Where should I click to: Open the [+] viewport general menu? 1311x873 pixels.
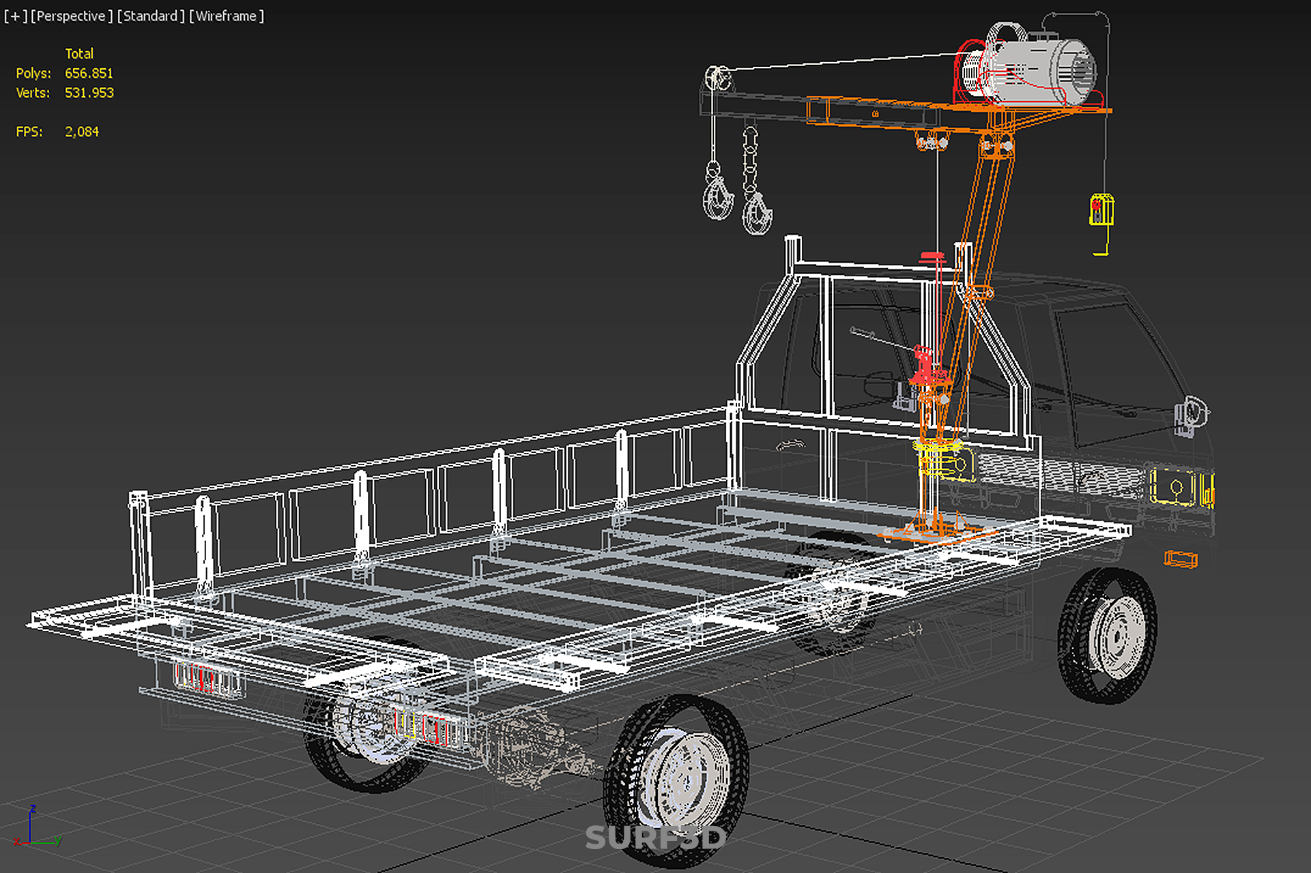pos(15,16)
